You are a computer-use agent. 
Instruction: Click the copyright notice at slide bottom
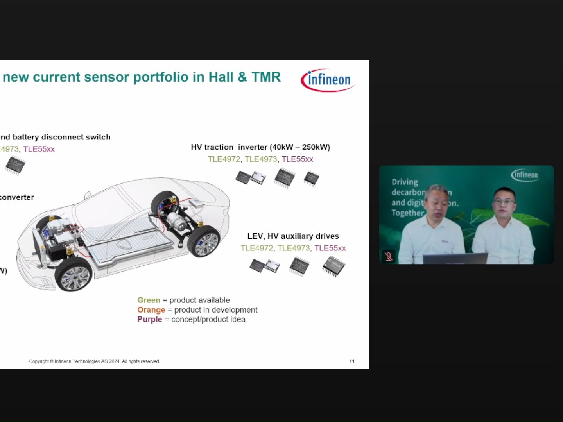tap(94, 361)
